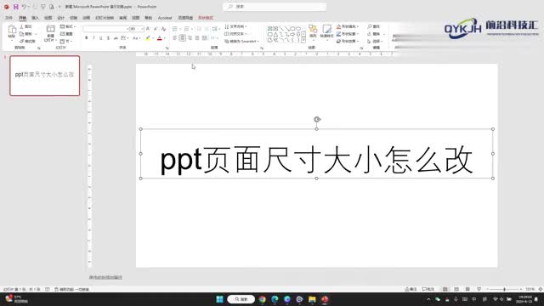The width and height of the screenshot is (544, 306).
Task: Switch to the Design ribbon tab
Action: coord(60,18)
